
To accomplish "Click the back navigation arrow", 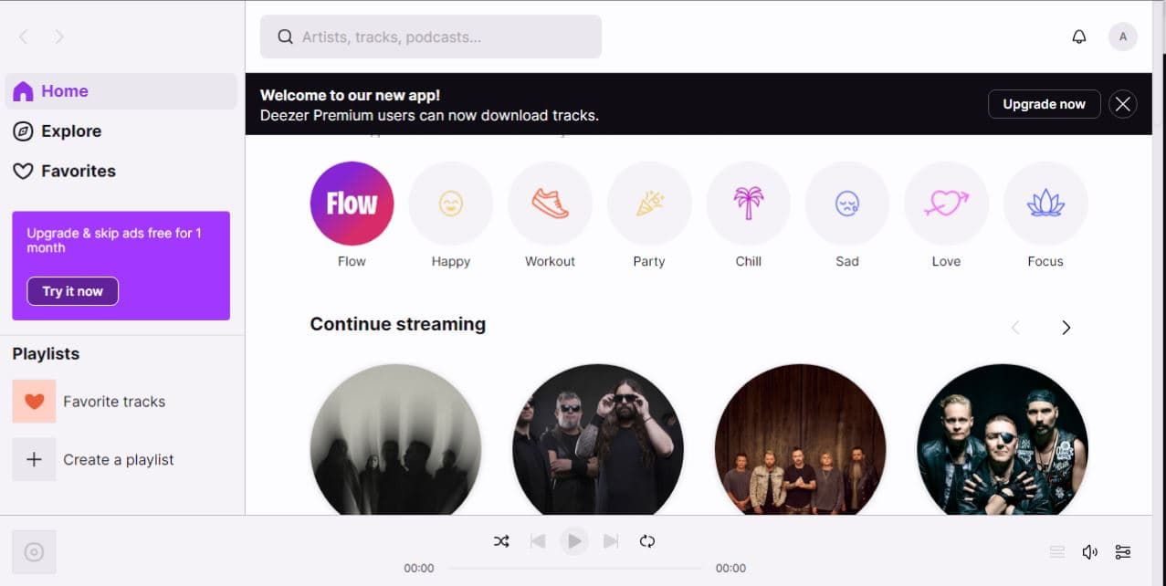I will (x=23, y=37).
